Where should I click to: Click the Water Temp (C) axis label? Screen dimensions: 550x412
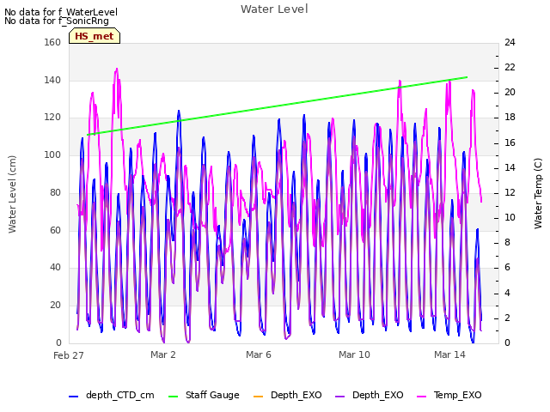coord(538,193)
